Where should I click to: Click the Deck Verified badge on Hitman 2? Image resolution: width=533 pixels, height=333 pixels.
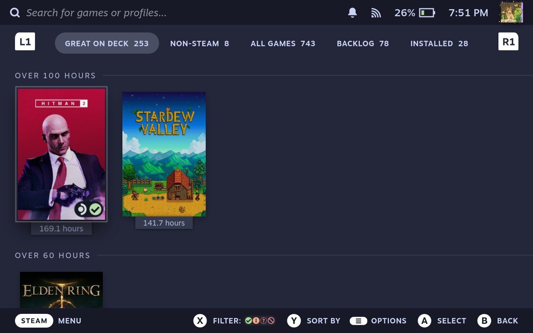pyautogui.click(x=96, y=209)
